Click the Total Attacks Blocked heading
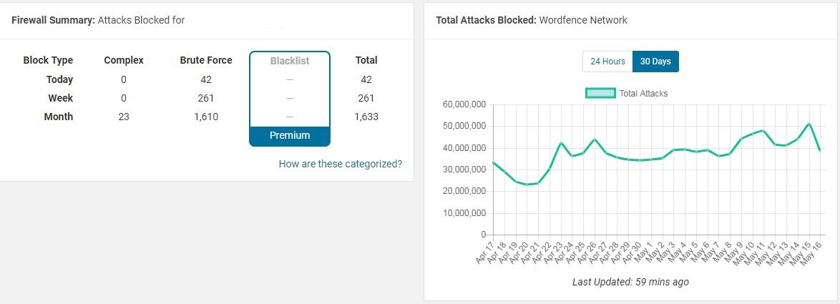Viewport: 840px width, 304px height. click(x=486, y=20)
